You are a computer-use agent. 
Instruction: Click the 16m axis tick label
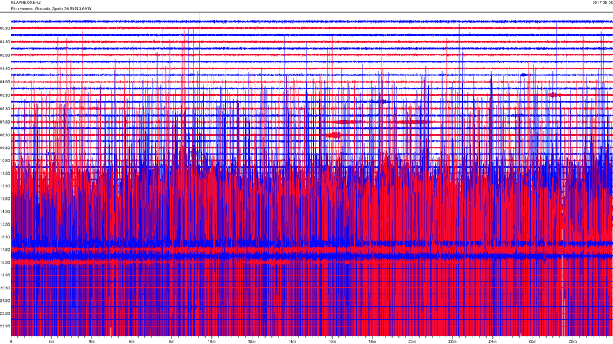[332, 341]
